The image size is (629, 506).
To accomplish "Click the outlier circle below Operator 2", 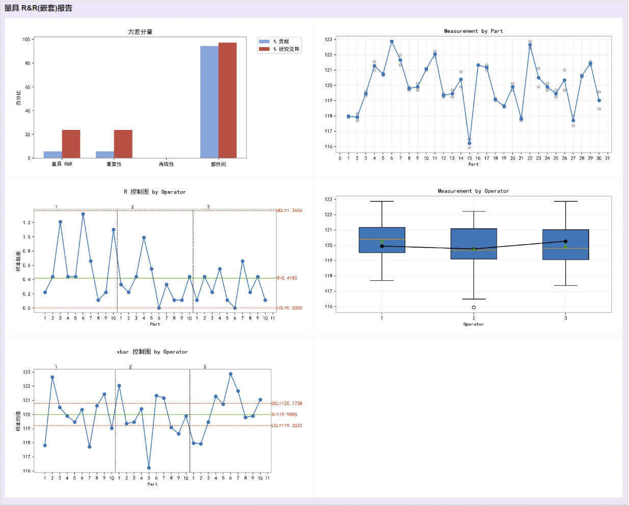I will [x=474, y=307].
